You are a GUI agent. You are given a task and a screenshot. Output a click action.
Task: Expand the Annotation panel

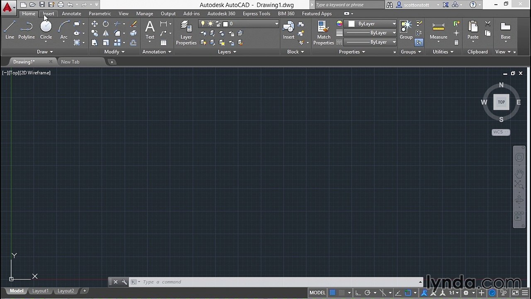(x=157, y=52)
